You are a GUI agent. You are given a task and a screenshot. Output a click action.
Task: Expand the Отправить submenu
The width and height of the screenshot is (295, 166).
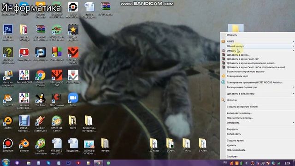click(x=257, y=123)
